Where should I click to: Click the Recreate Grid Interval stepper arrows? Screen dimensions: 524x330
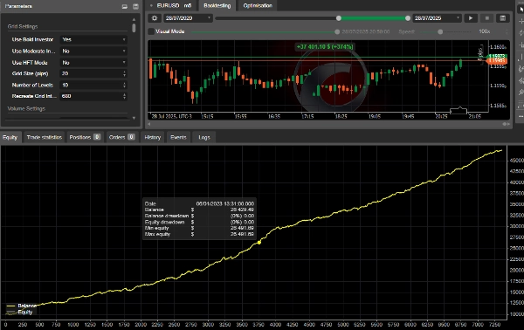click(x=124, y=96)
